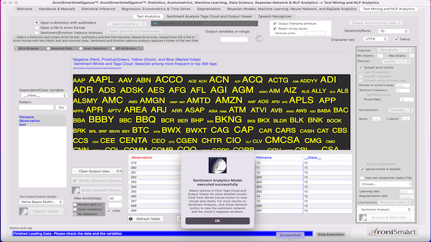Screen dimensions: 431x242
Task: Select Open a file in Aroni format
Action: coord(37,28)
